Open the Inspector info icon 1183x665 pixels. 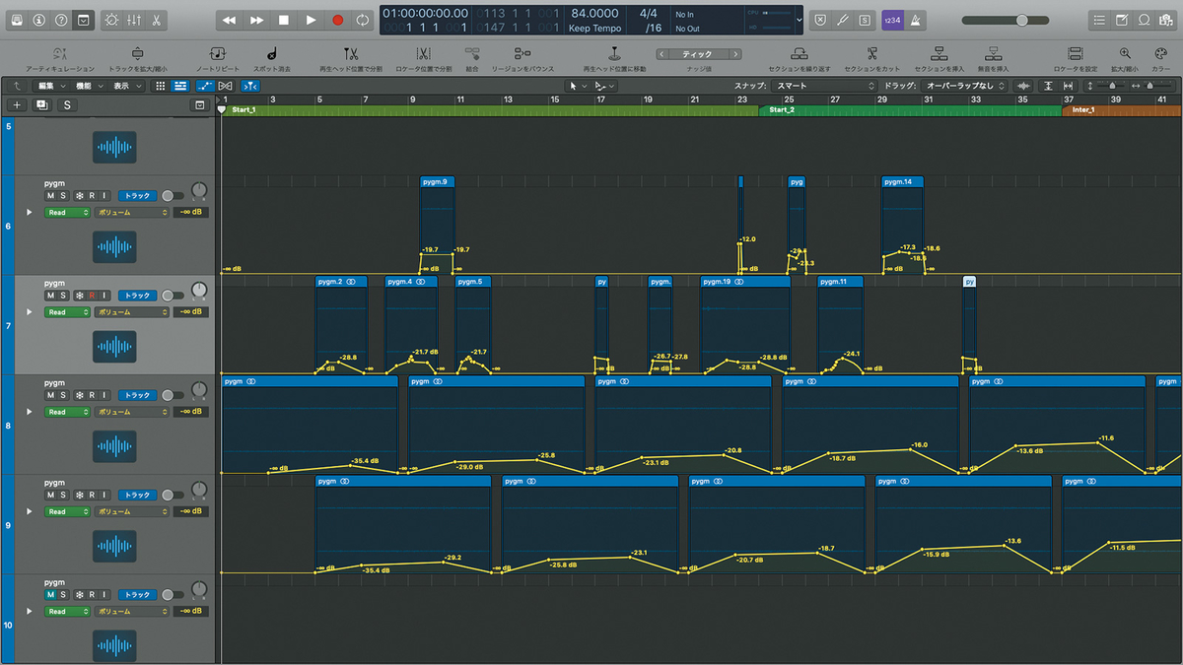tap(38, 20)
